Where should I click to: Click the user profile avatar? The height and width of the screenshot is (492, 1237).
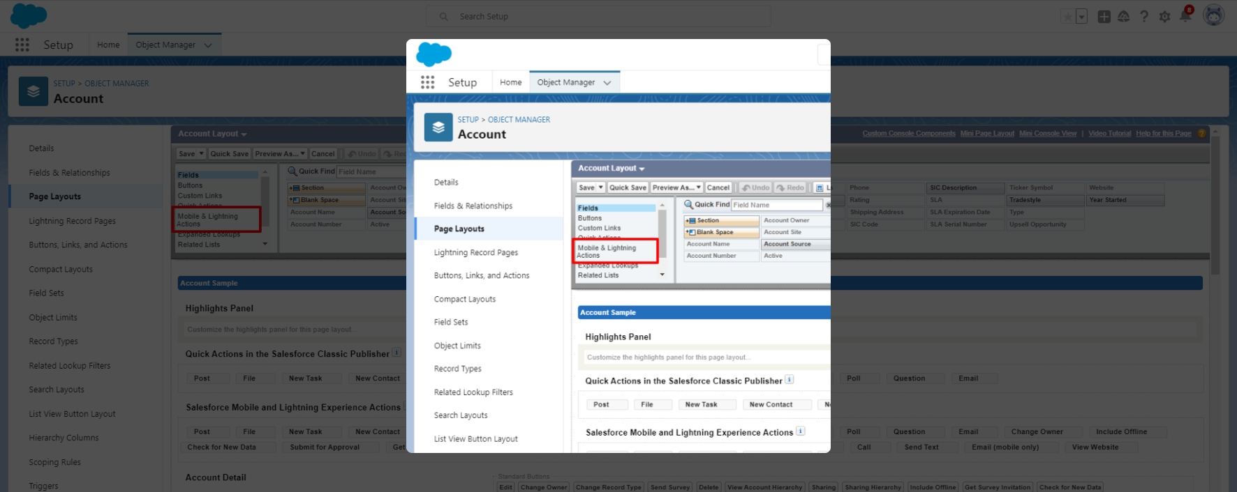(x=1213, y=15)
